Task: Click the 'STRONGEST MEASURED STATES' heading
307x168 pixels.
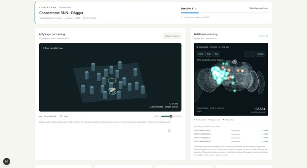Action: click(x=207, y=126)
